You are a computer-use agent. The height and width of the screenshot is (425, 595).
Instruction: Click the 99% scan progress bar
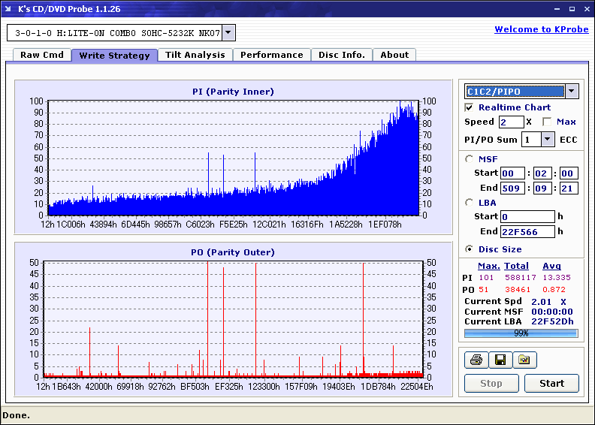[x=521, y=333]
